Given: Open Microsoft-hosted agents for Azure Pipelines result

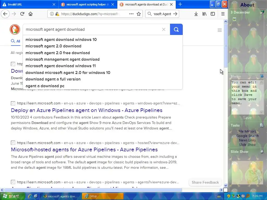Looking at the screenshot, I should coord(84,149).
